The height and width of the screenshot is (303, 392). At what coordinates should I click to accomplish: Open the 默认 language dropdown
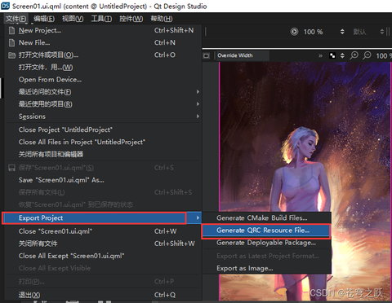(368, 32)
